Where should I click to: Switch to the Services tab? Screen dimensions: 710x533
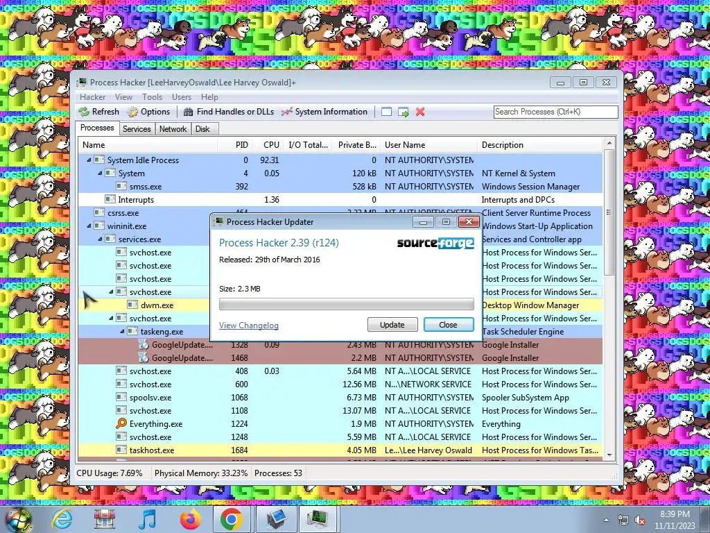click(137, 129)
